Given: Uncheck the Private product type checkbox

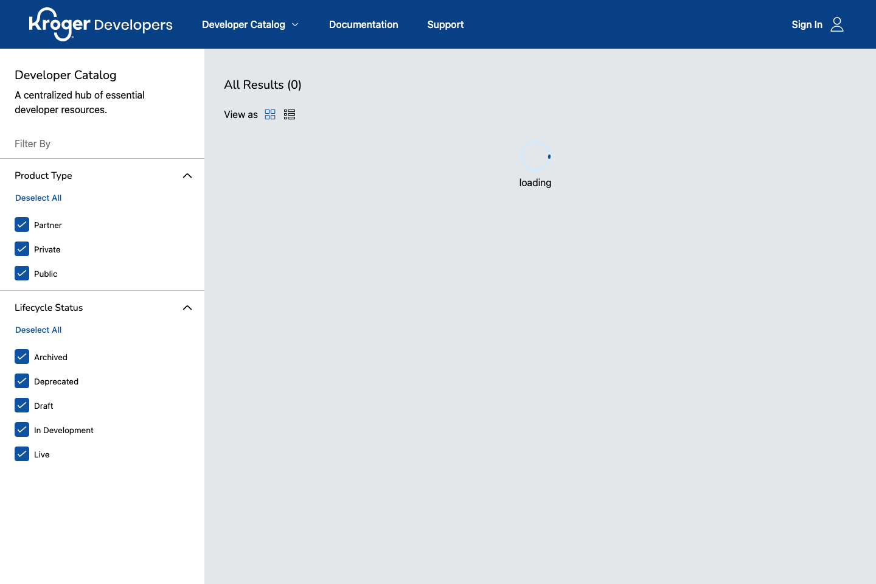Looking at the screenshot, I should click(x=22, y=249).
